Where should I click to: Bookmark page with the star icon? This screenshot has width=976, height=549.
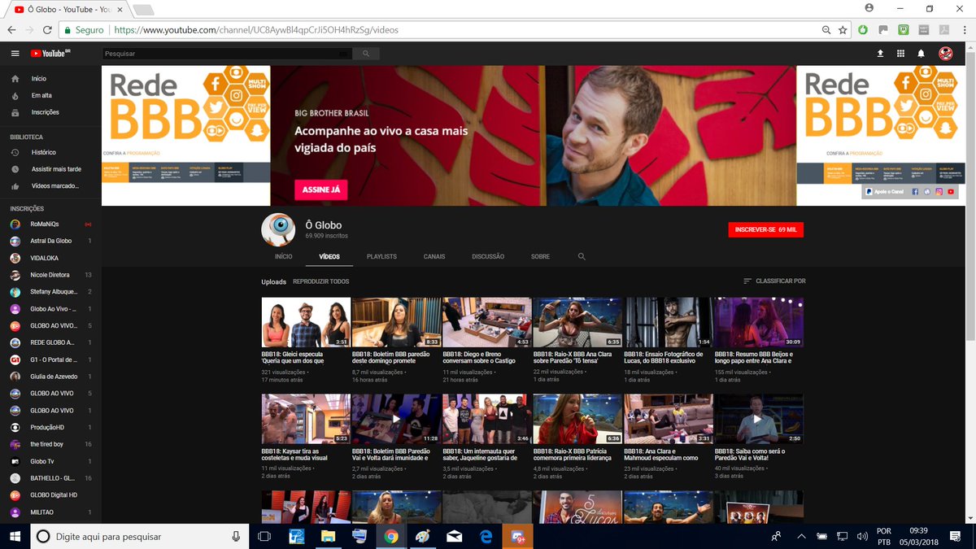(x=843, y=30)
